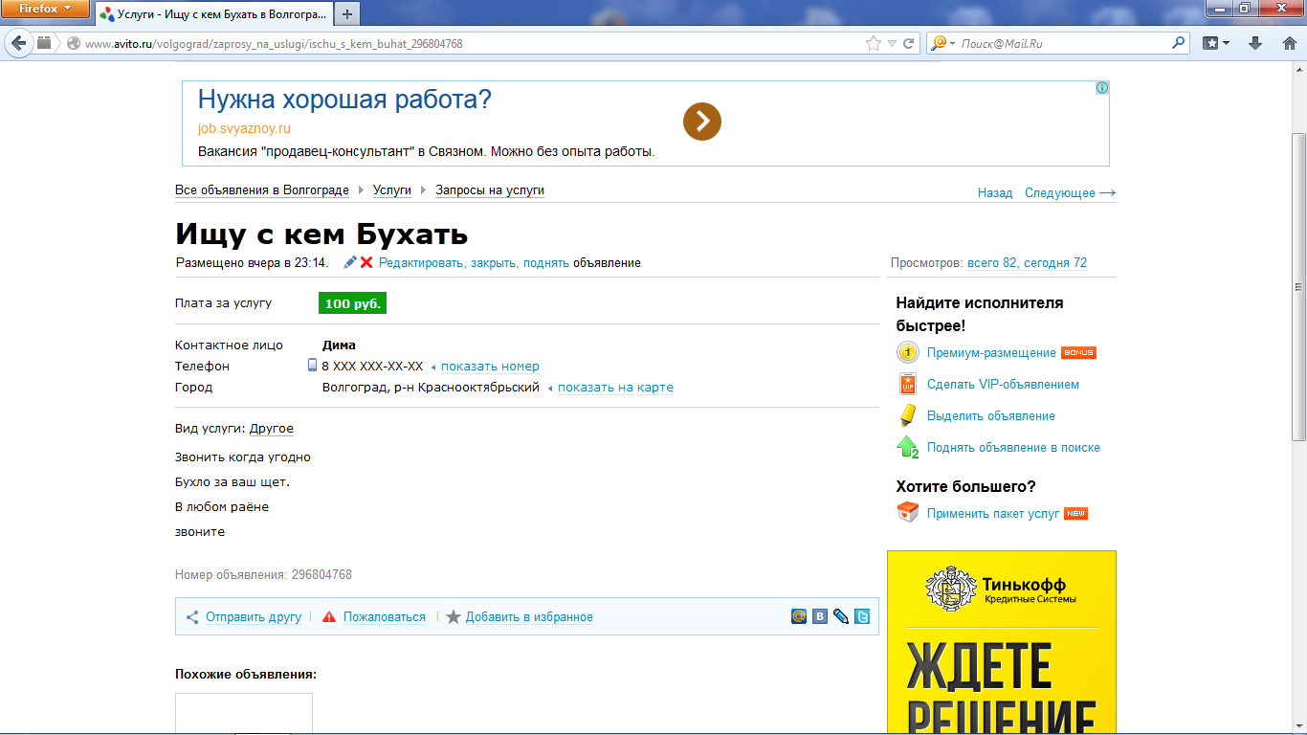
Task: Share the listing via Mail.Ru @ icon
Action: point(799,616)
